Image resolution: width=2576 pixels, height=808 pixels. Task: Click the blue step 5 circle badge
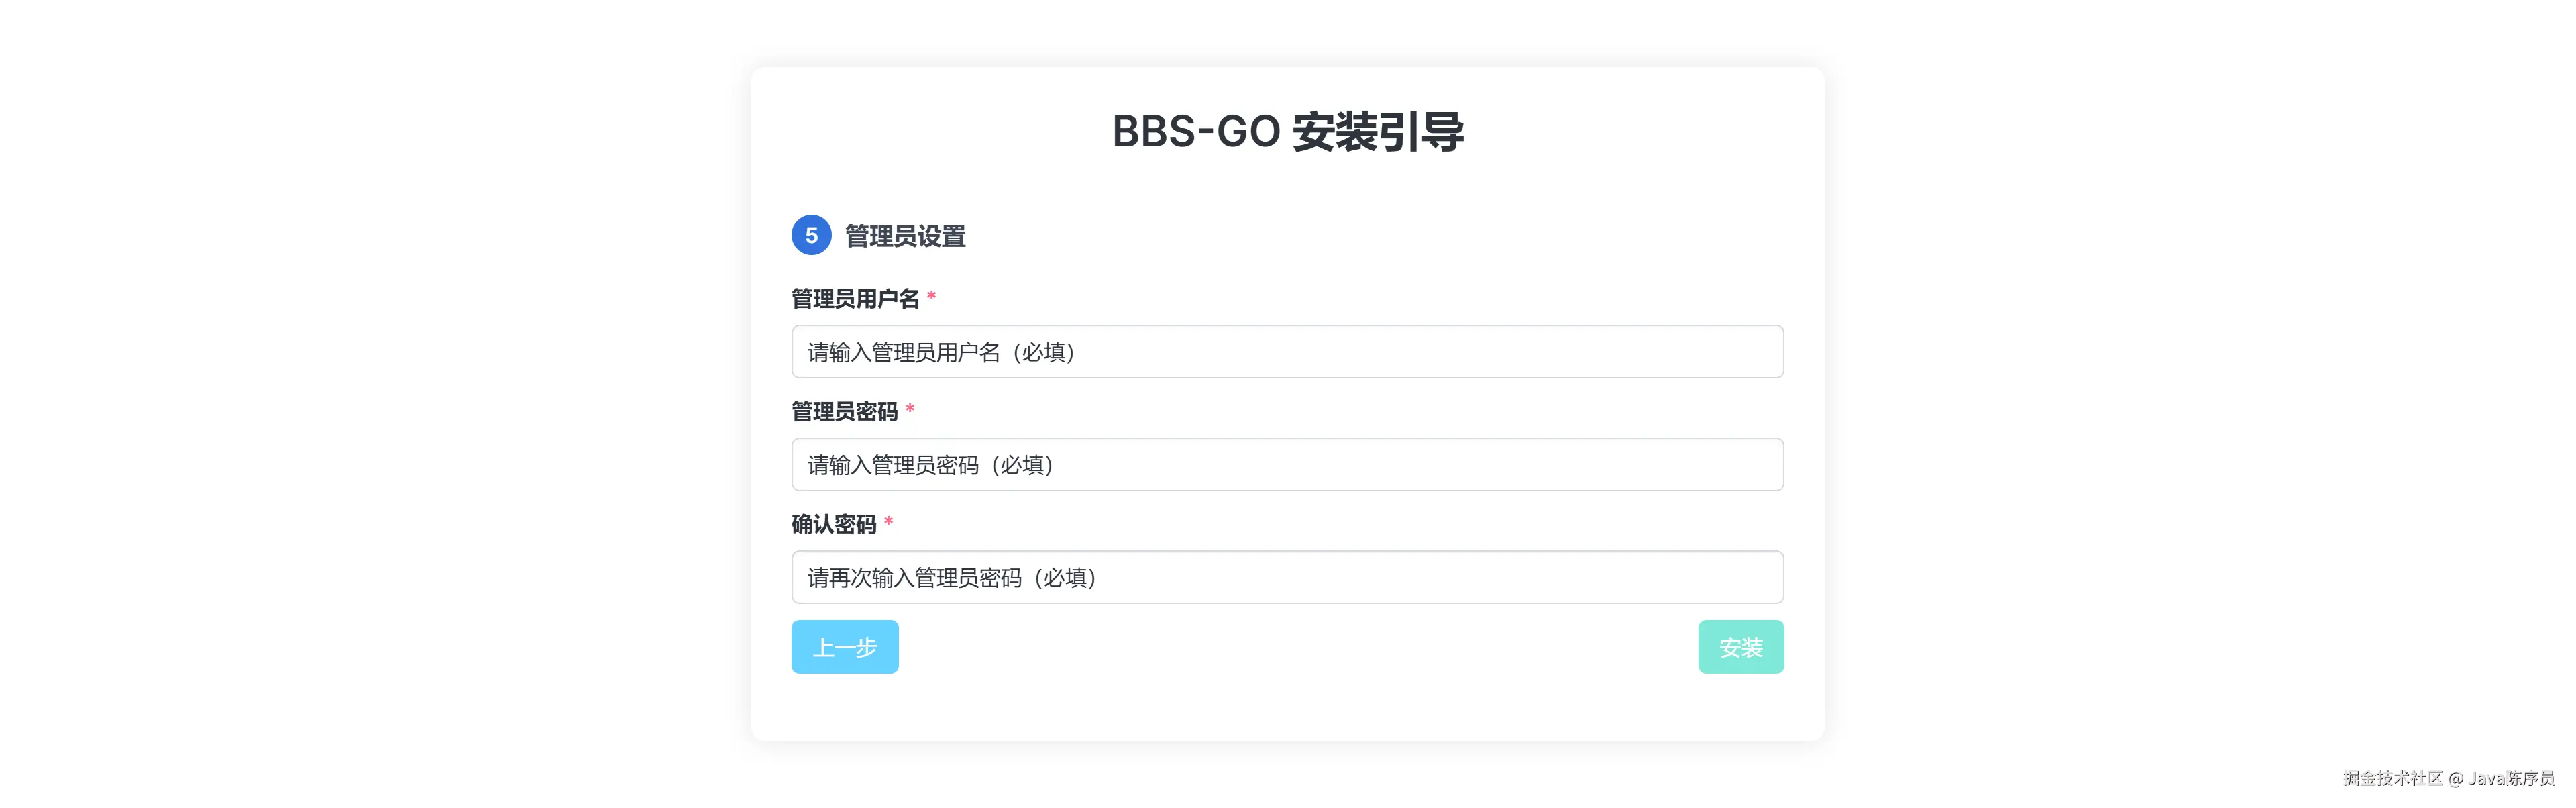[811, 235]
